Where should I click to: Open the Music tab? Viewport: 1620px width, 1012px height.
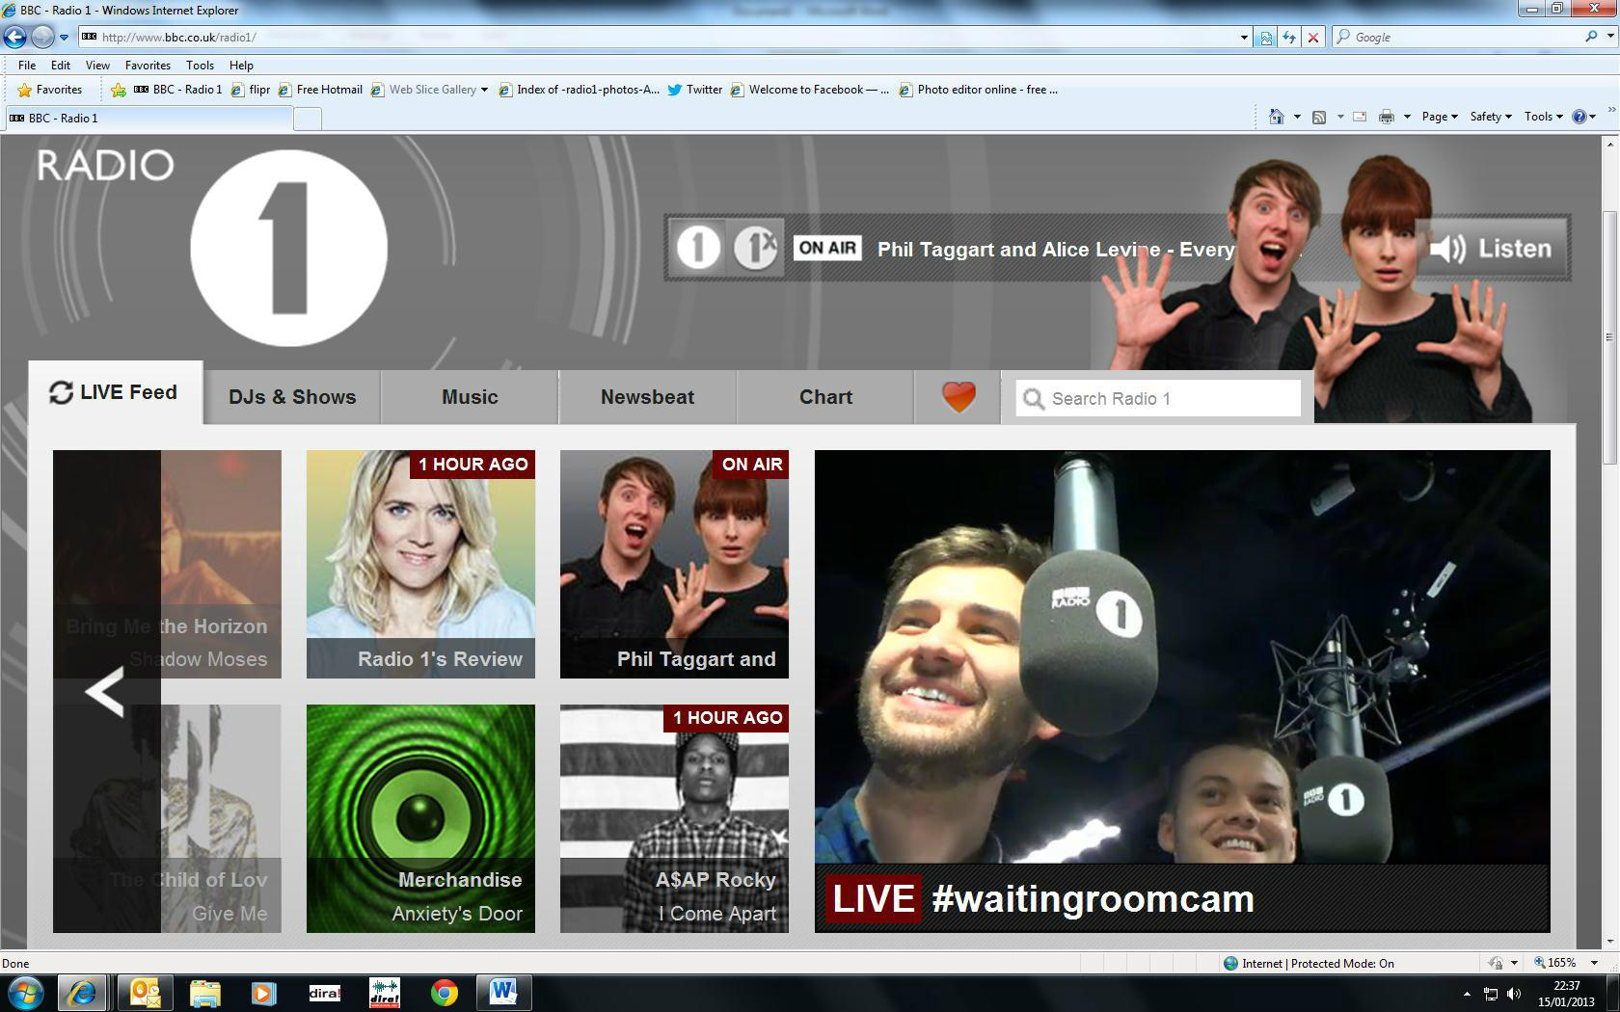point(470,397)
